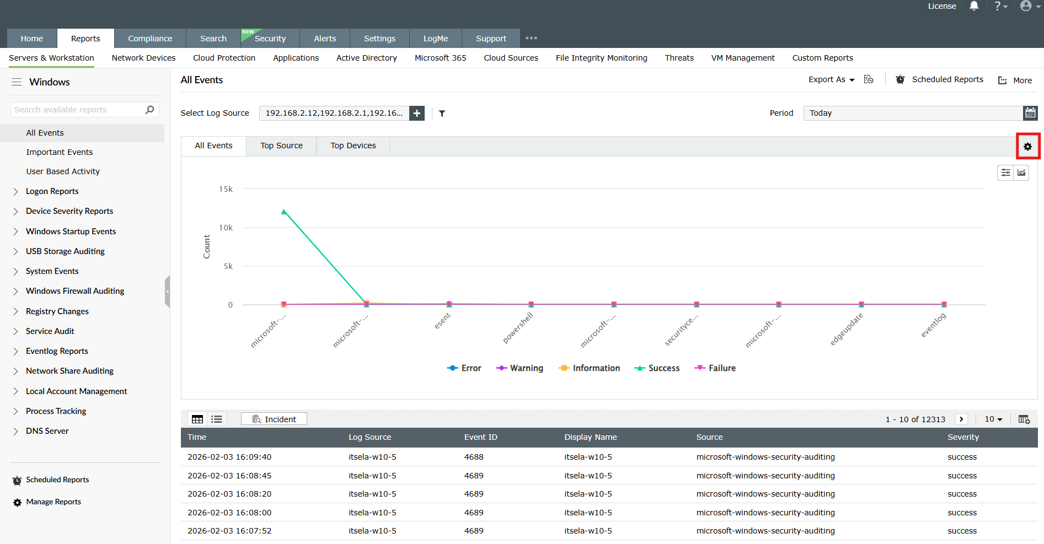
Task: Toggle the Windows hamburger menu icon
Action: point(17,82)
